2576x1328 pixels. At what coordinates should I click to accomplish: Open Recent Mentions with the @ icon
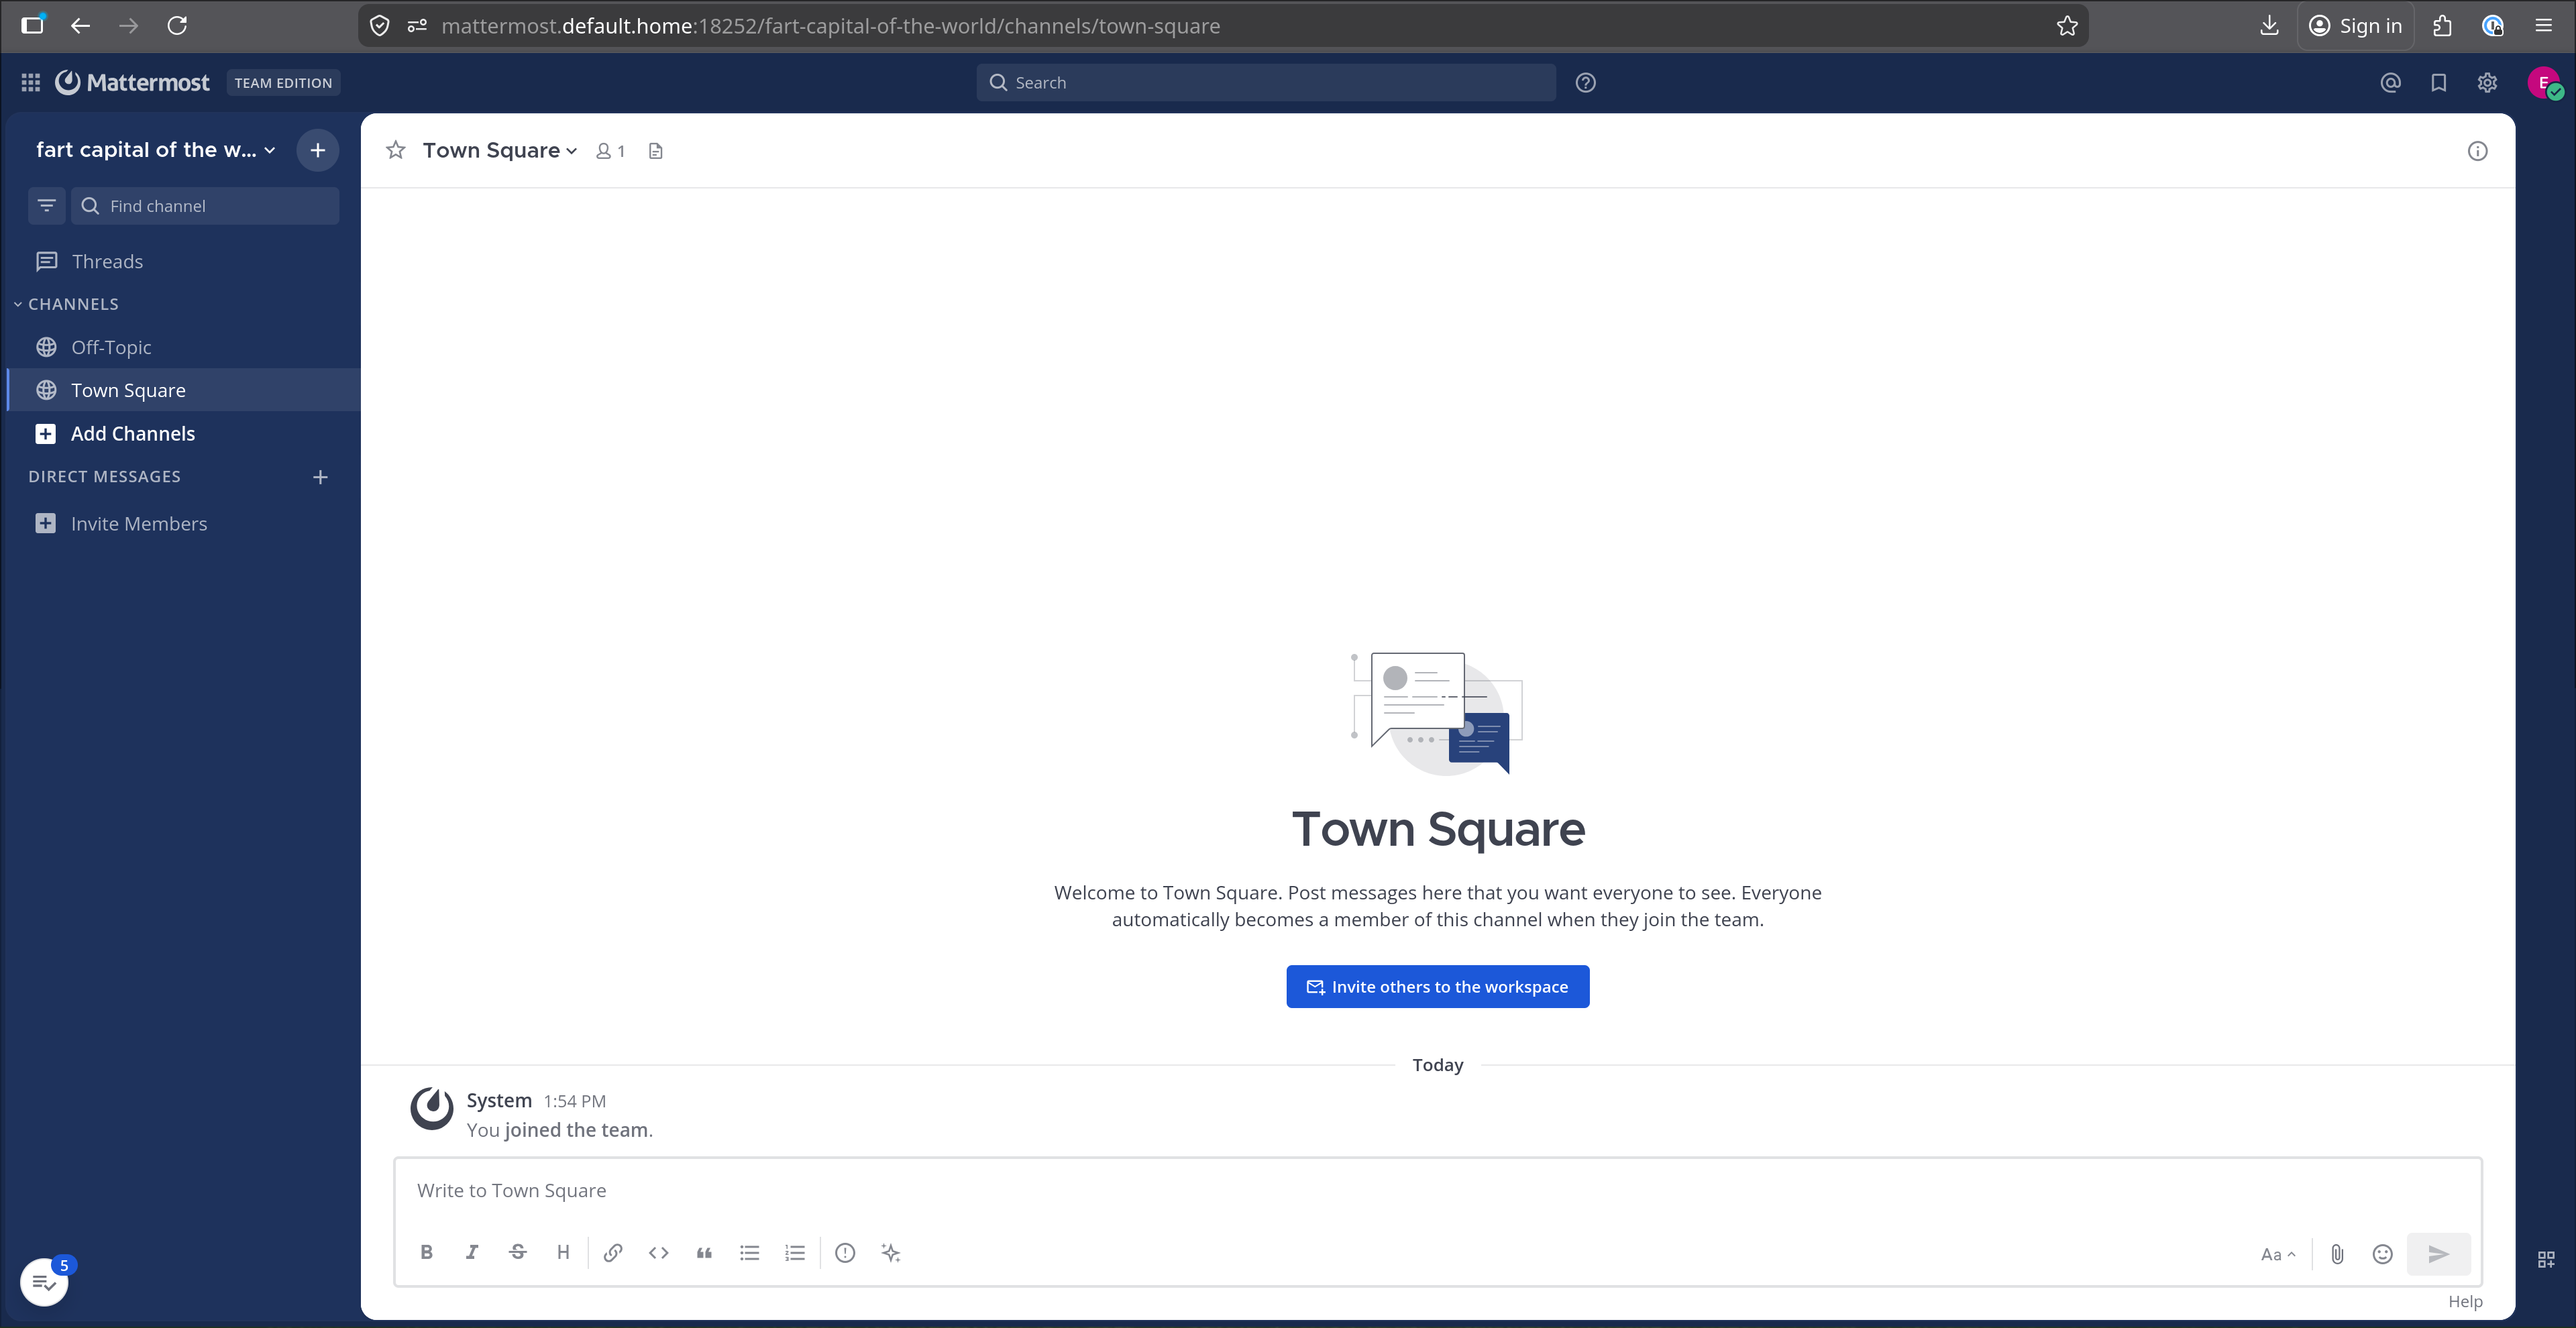coord(2390,83)
